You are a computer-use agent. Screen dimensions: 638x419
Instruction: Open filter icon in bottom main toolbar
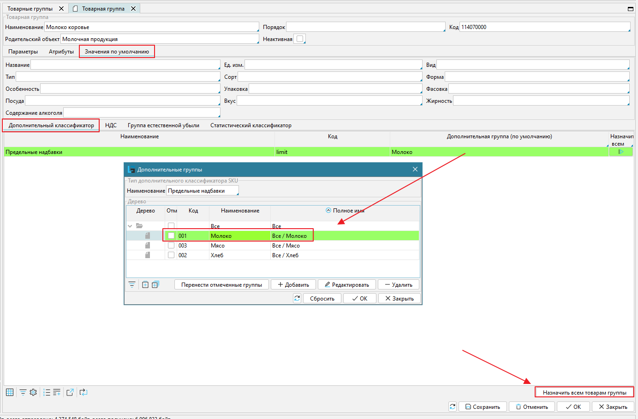pos(23,392)
